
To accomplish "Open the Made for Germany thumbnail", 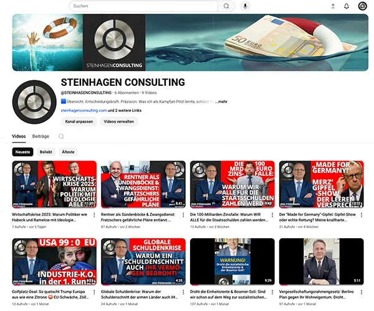I will [x=321, y=184].
